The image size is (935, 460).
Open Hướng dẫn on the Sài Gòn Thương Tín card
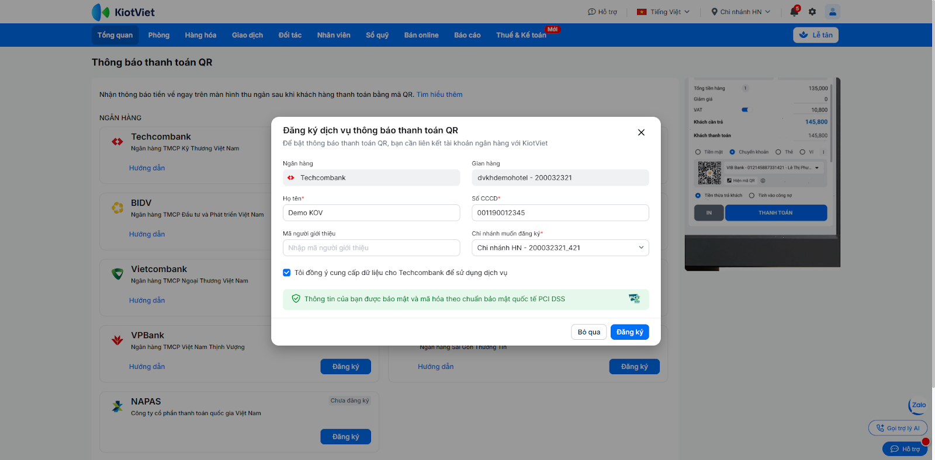click(436, 367)
